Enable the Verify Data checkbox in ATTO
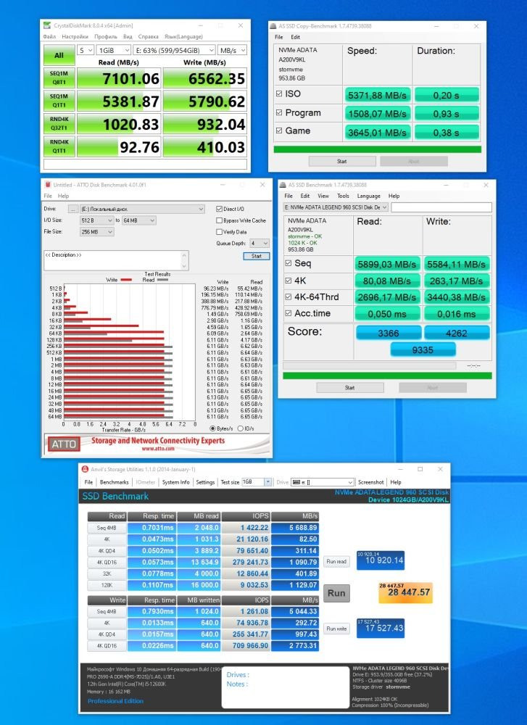 pyautogui.click(x=219, y=232)
